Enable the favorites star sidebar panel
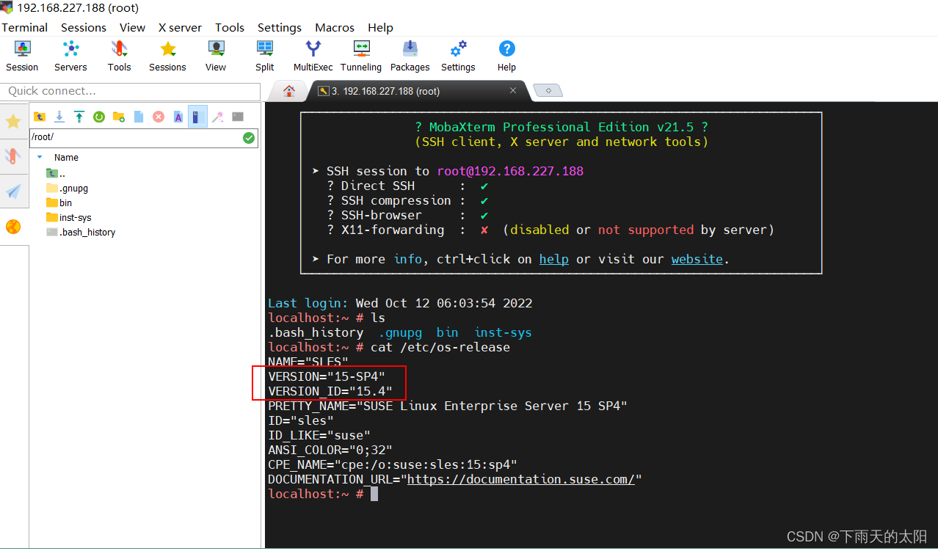The width and height of the screenshot is (938, 551). [13, 122]
